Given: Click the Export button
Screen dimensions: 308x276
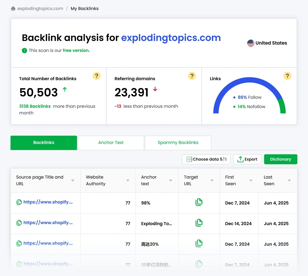Looking at the screenshot, I should (x=247, y=159).
